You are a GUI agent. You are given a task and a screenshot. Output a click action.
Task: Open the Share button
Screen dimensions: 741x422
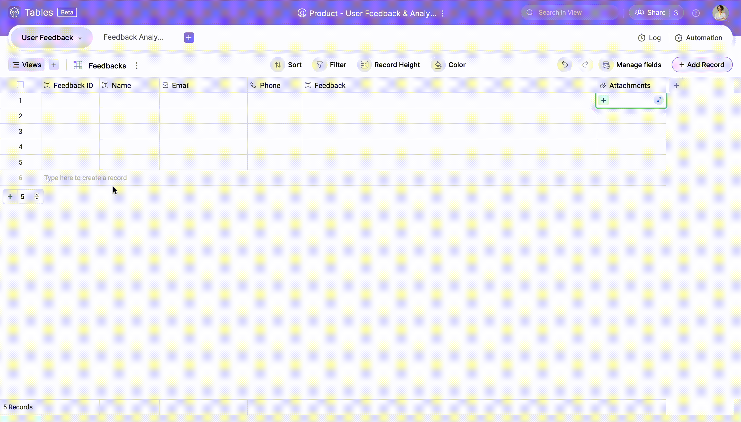(650, 13)
